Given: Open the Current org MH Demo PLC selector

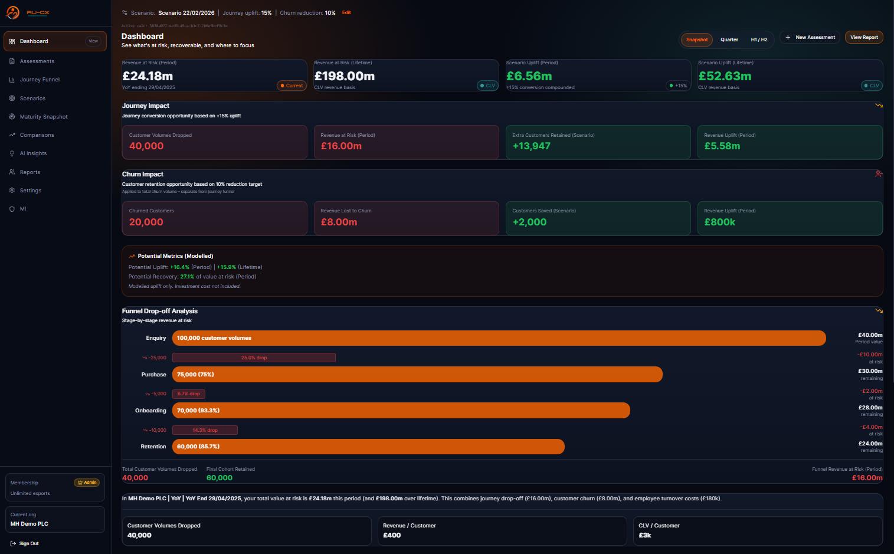Looking at the screenshot, I should tap(55, 519).
